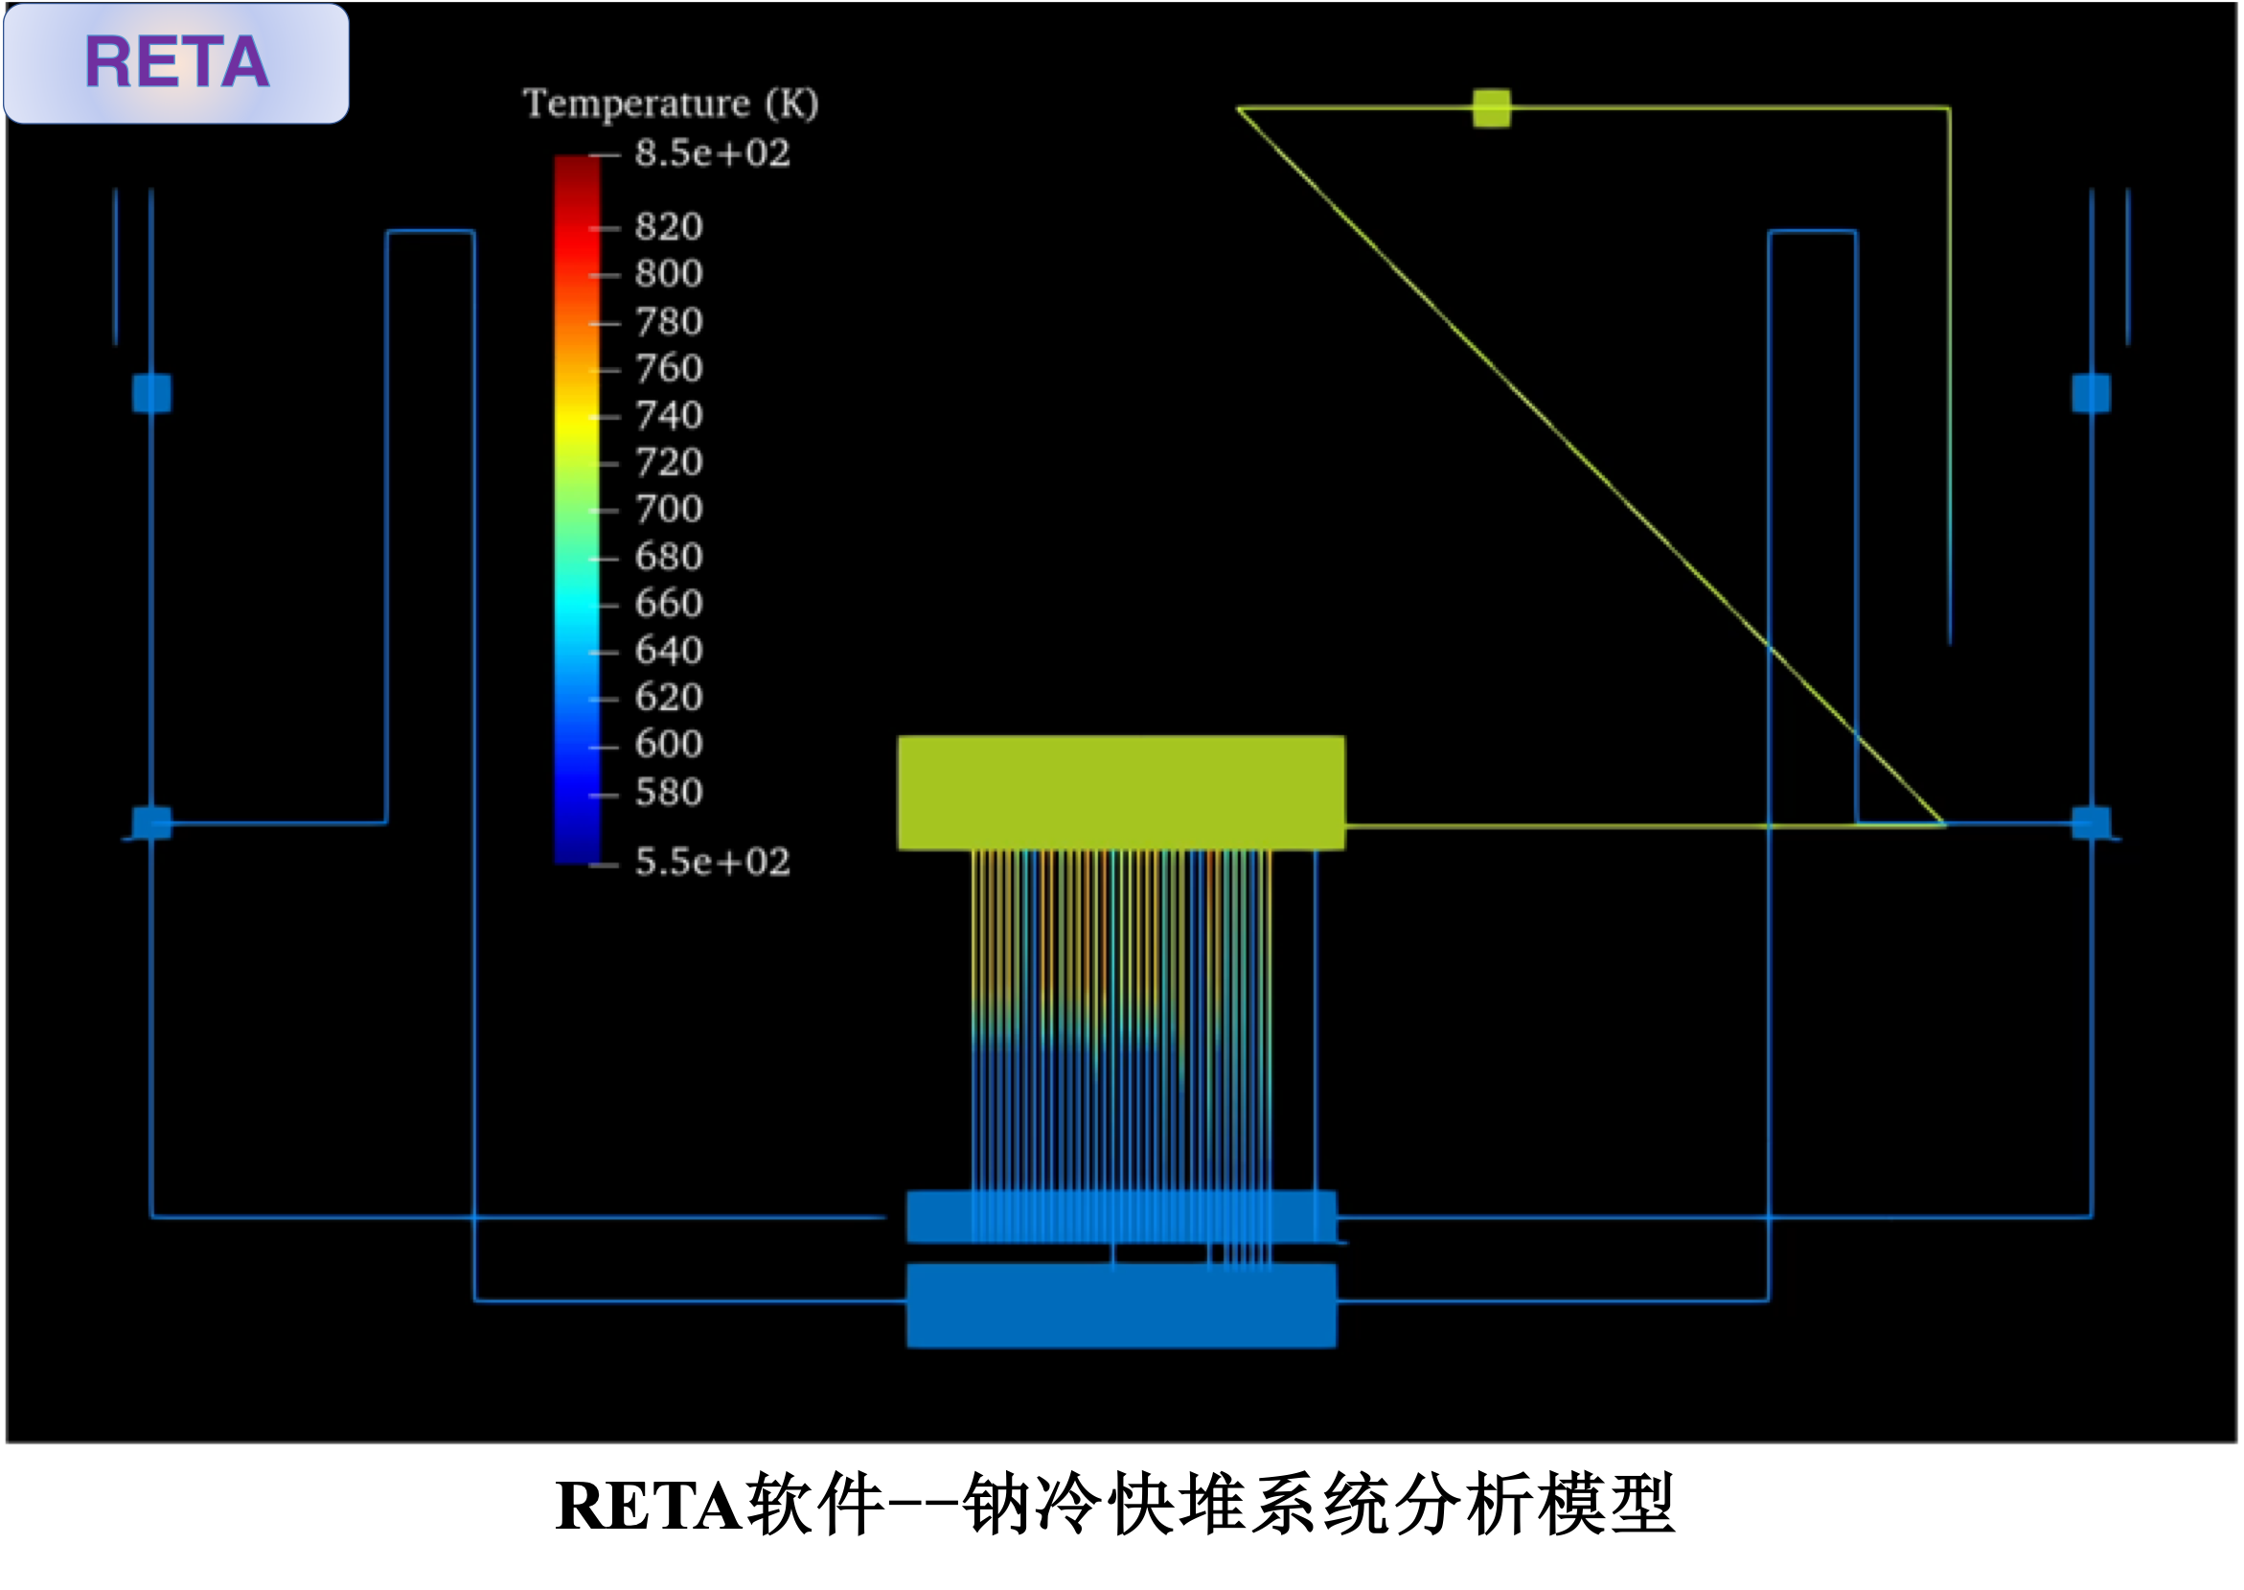This screenshot has height=1590, width=2244.
Task: Select the lowest large blue plenum block
Action: 1121,1307
